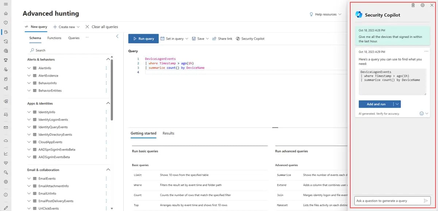The width and height of the screenshot is (438, 211).
Task: Click the Run query button
Action: (x=142, y=38)
